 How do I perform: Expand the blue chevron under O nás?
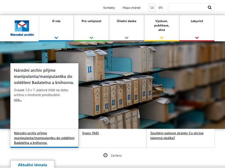point(56,38)
